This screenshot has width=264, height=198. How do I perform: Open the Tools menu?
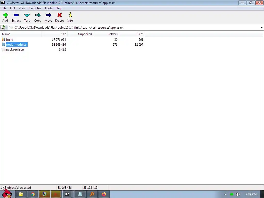click(x=48, y=8)
